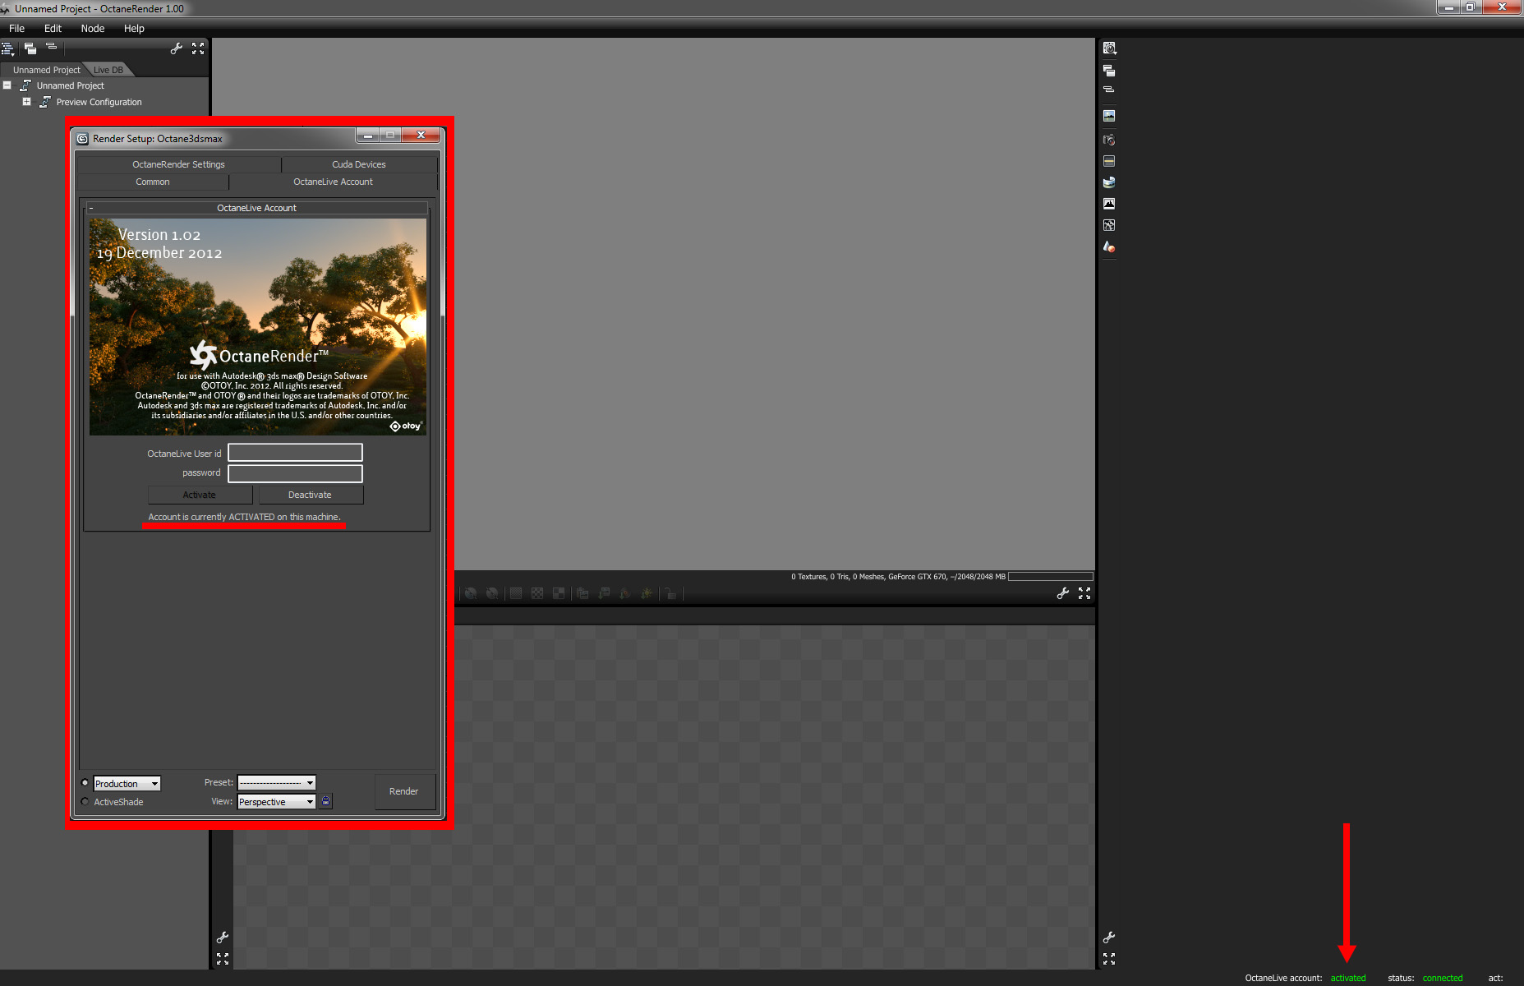The width and height of the screenshot is (1524, 986).
Task: Open the render viewport wrench settings
Action: click(1062, 593)
